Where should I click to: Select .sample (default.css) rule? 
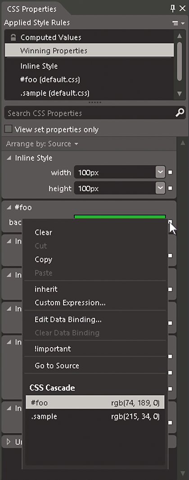(89, 93)
